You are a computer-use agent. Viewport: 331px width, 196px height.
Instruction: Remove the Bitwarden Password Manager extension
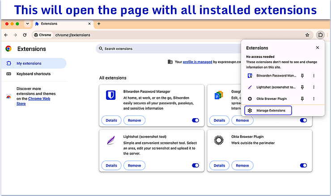[134, 120]
